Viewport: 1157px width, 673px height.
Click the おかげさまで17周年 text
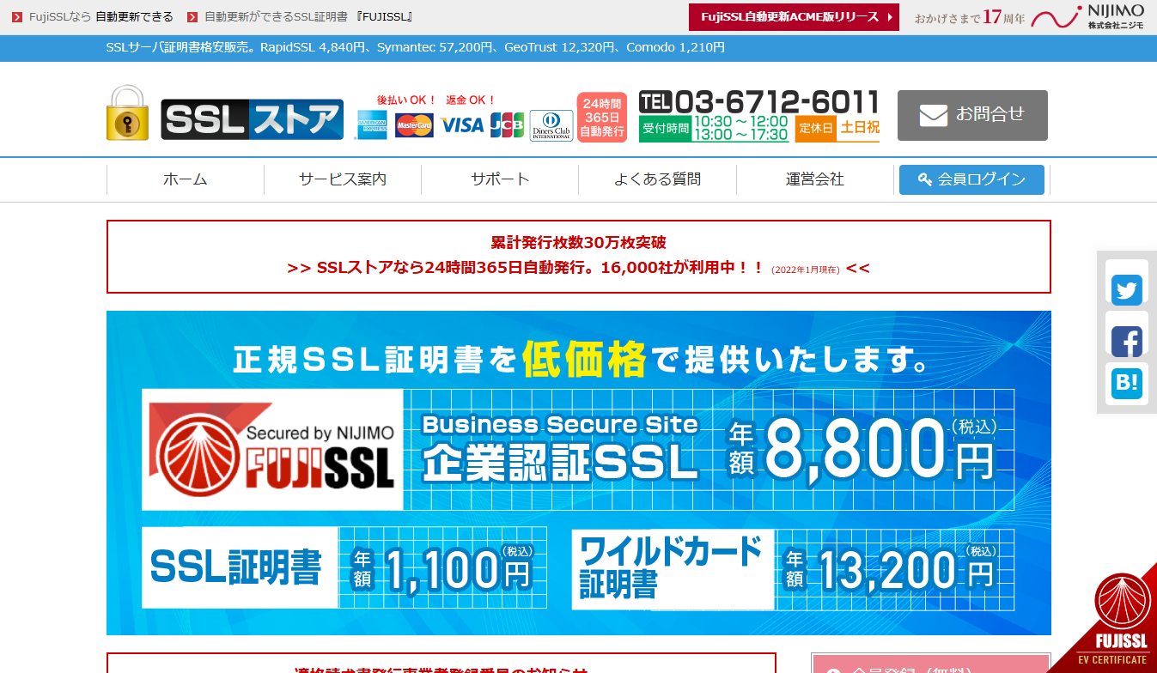click(970, 17)
